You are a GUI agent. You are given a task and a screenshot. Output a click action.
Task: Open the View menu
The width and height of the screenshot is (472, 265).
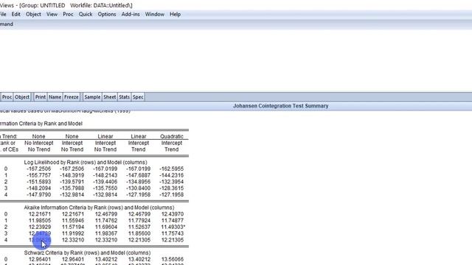tap(52, 14)
